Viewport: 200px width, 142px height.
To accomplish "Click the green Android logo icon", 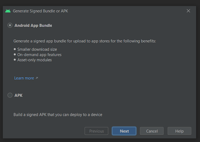I will (x=8, y=11).
